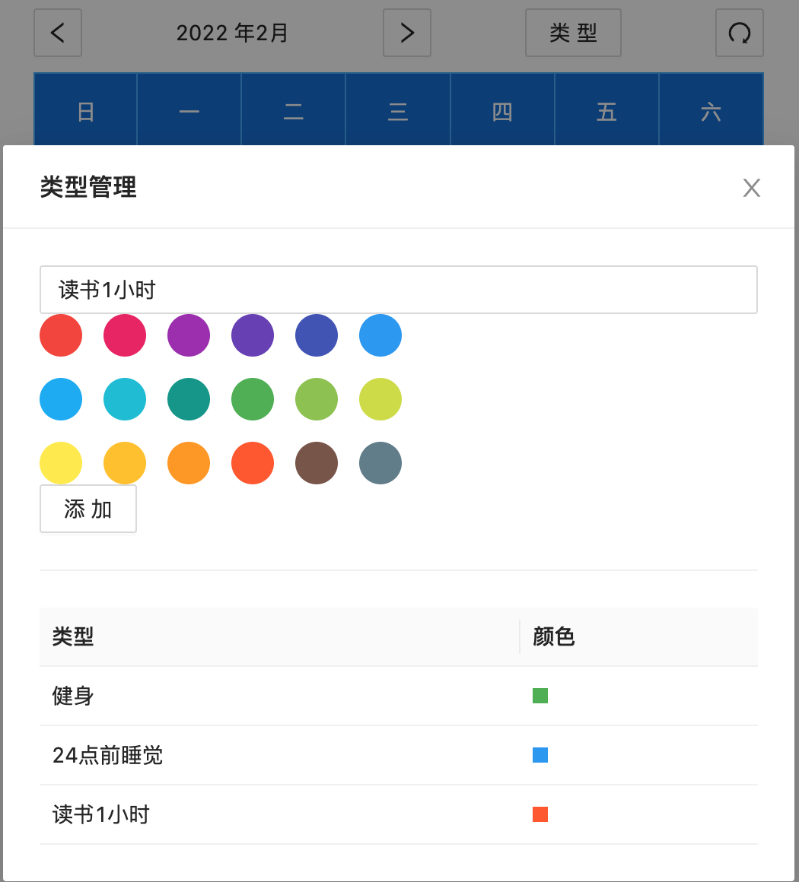
Task: Select the bright yellow color swatch
Action: (61, 463)
